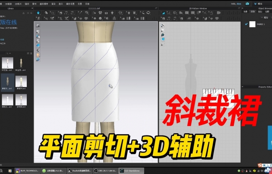Select the white FABRIC 1 color swatch
The height and width of the screenshot is (174, 272).
(253, 24)
